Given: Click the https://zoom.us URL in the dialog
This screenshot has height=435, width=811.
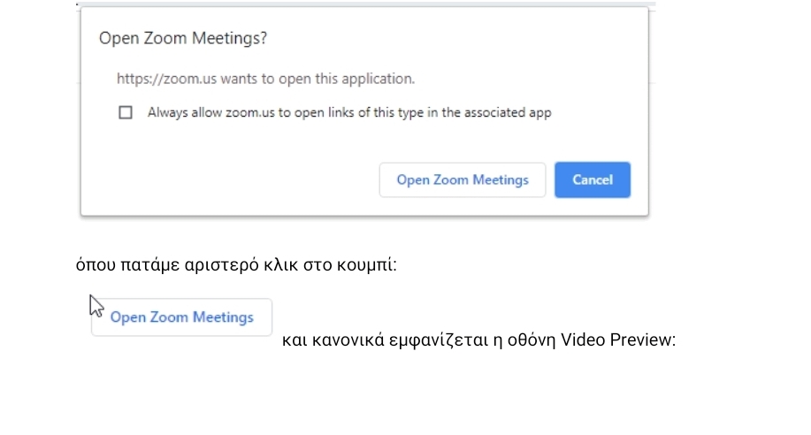Looking at the screenshot, I should [166, 79].
